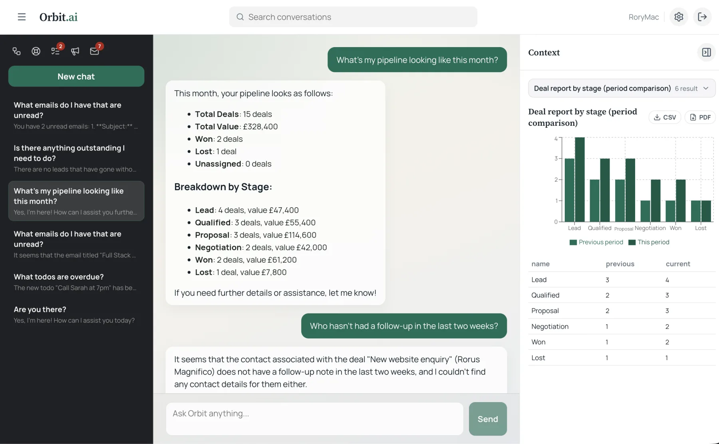Screen dimensions: 719x444
Task: Click the Won table row name
Action: pos(538,342)
